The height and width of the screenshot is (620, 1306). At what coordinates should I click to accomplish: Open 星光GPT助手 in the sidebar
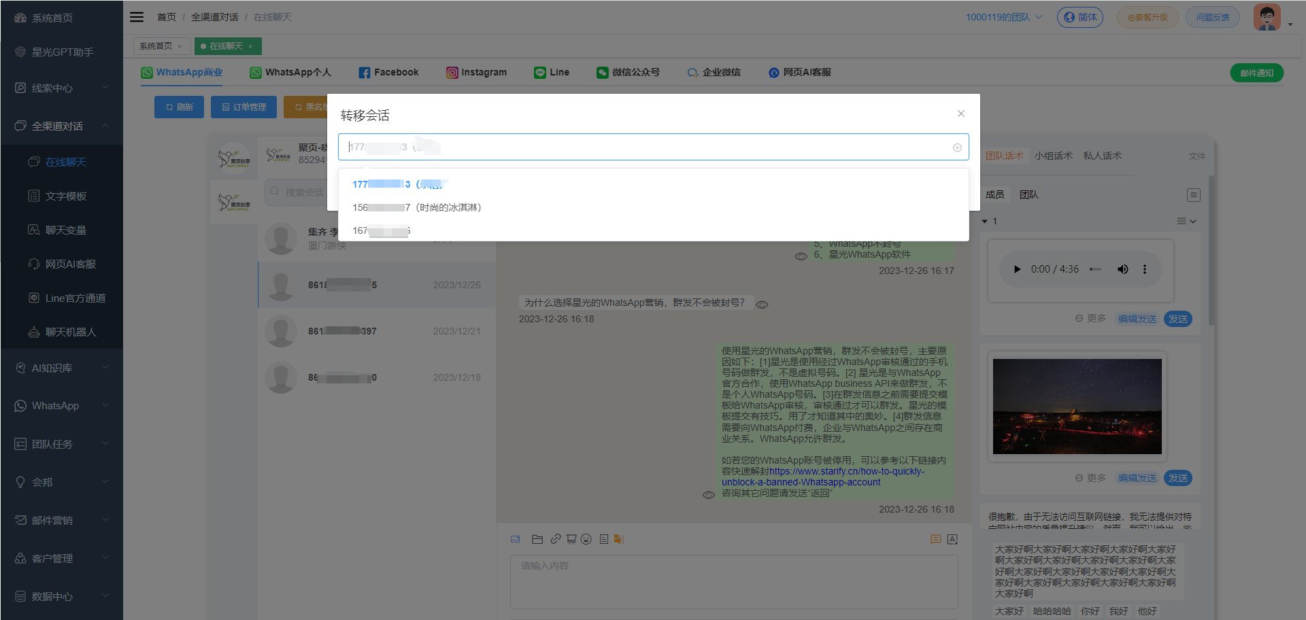[61, 52]
